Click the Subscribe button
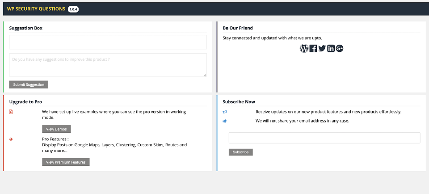Image resolution: width=429 pixels, height=194 pixels. pos(241,152)
